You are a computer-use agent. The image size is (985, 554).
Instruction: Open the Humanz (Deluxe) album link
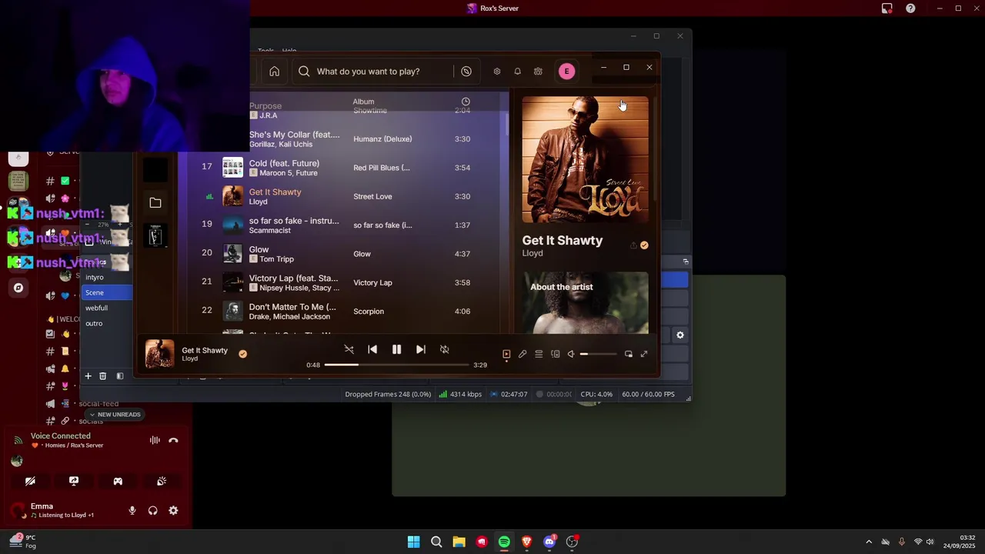pyautogui.click(x=382, y=139)
